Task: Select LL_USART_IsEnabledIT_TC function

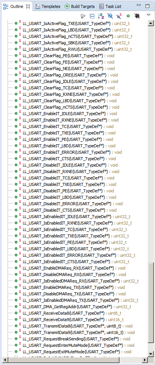Action: tap(75, 229)
